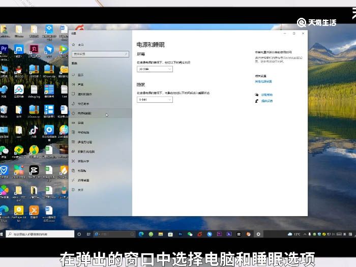Viewport: 356px width, 267px height.
Task: Open 通知和操作 in the sidebar
Action: [x=85, y=94]
